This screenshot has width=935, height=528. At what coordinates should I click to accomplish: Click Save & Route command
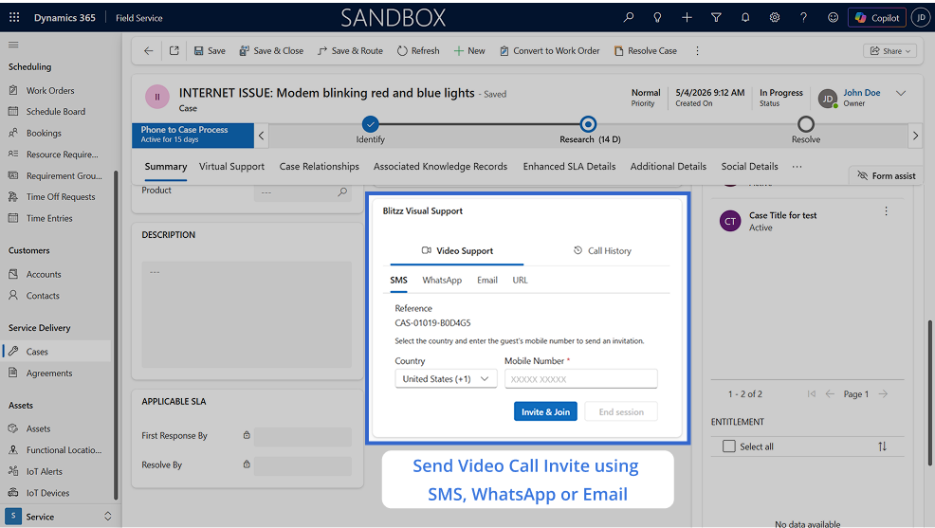coord(350,50)
